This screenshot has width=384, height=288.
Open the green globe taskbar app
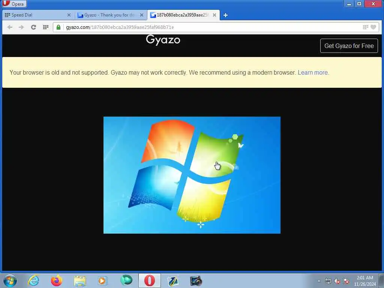(x=126, y=280)
